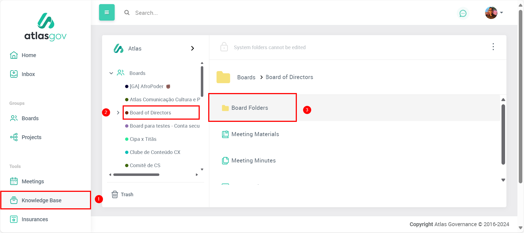Open the three-dot options menu
This screenshot has height=233, width=524.
click(x=493, y=47)
